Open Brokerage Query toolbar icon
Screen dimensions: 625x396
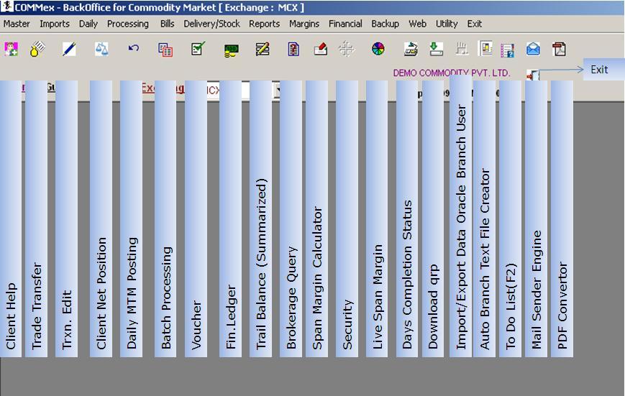(293, 49)
